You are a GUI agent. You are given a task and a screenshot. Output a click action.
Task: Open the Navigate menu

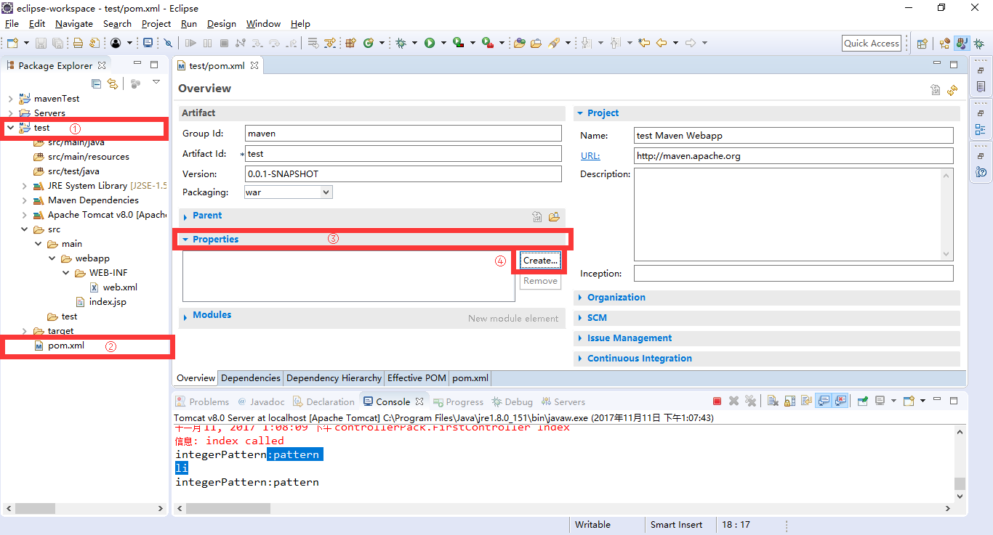click(x=74, y=24)
